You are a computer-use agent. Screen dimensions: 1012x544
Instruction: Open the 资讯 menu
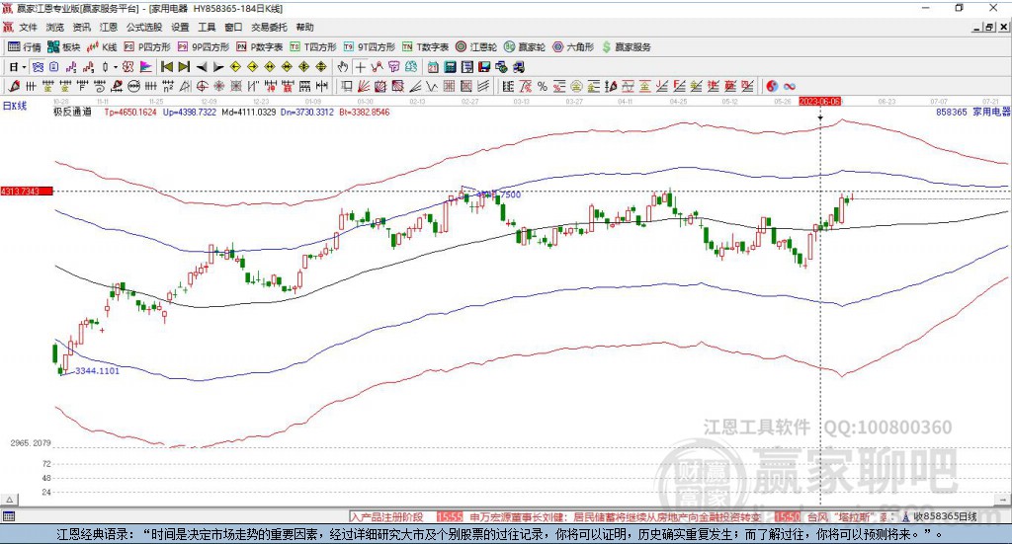tap(81, 27)
